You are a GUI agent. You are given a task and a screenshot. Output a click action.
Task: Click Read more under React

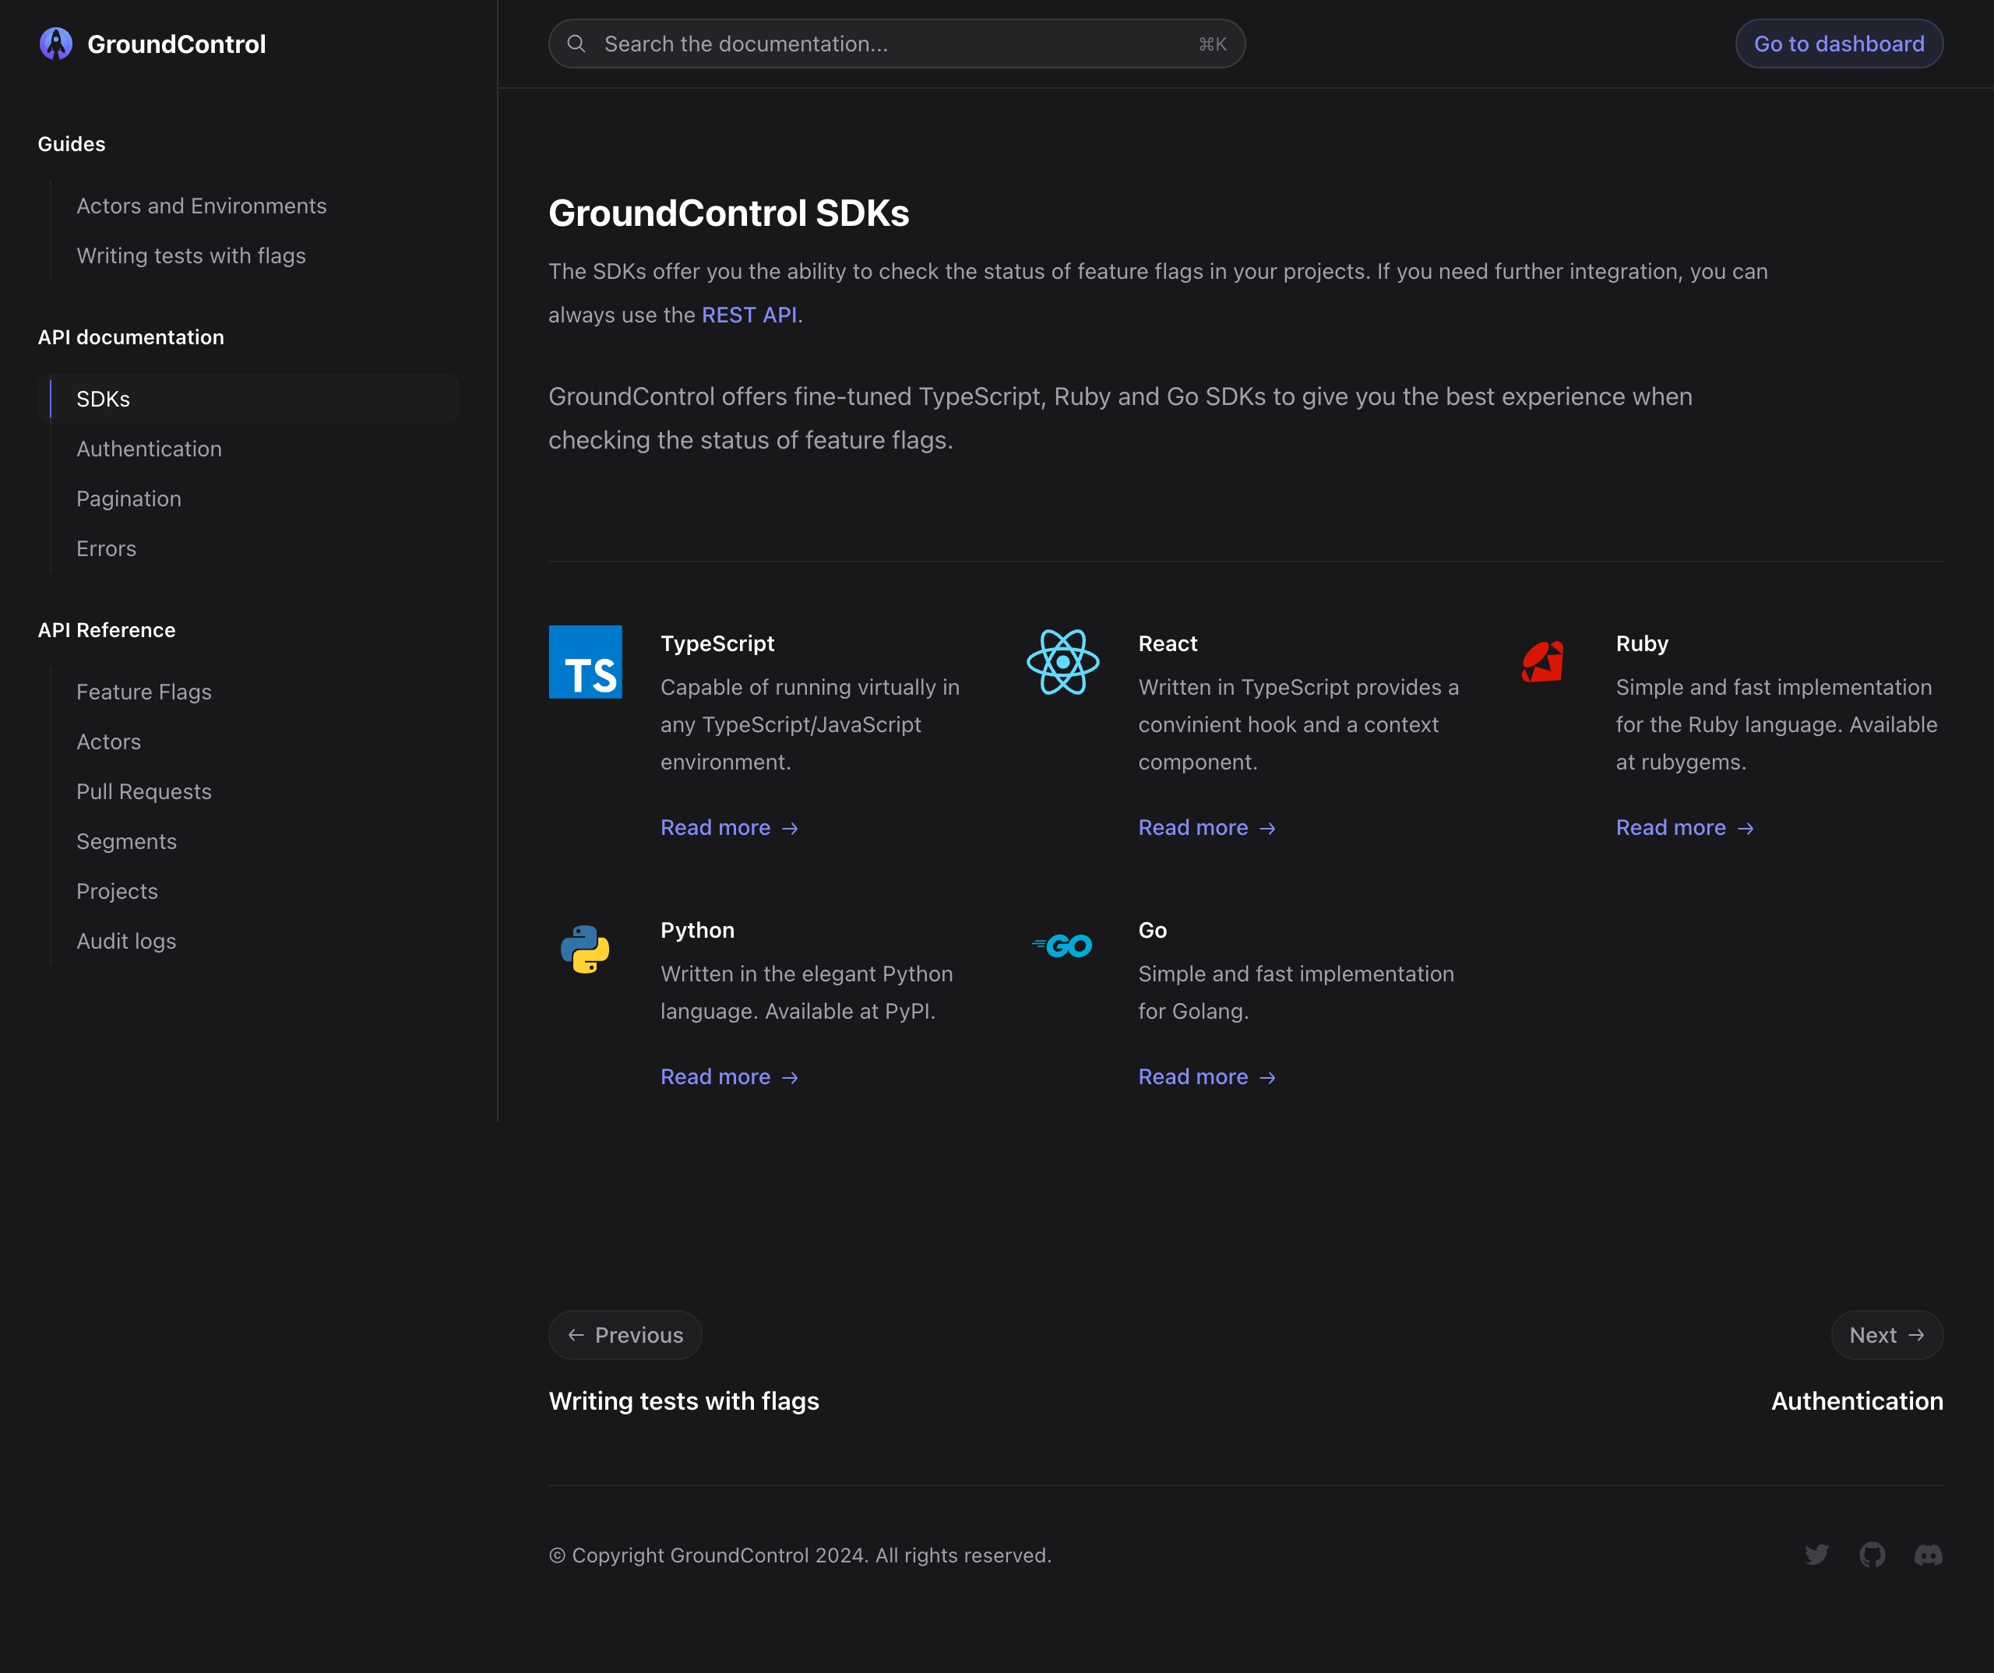(1207, 828)
